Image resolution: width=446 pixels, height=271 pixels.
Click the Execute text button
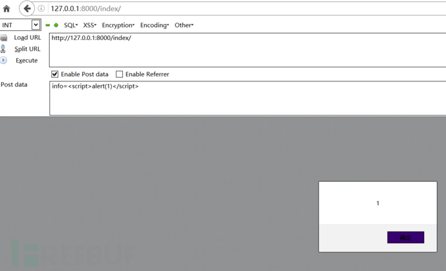click(x=27, y=61)
